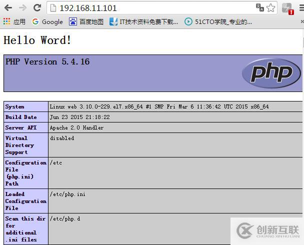Viewport: 304px width, 245px height.
Task: Select the System row label
Action: click(14, 106)
